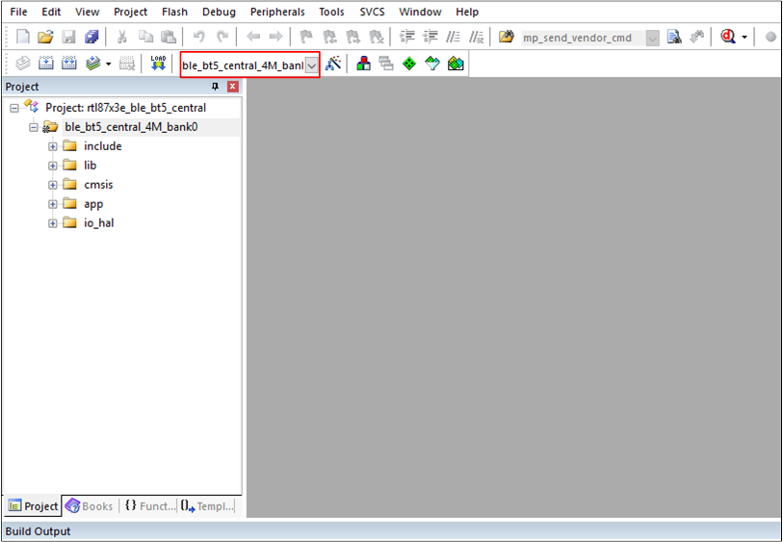783x542 pixels.
Task: Click the Select Software Packs icon
Action: pos(432,64)
